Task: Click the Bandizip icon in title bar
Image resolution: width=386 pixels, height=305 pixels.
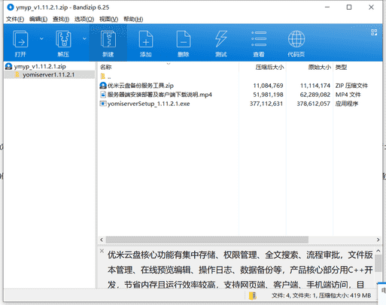Action: (x=11, y=8)
